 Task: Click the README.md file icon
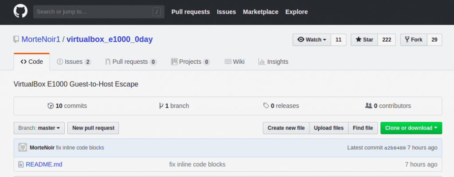pyautogui.click(x=20, y=165)
